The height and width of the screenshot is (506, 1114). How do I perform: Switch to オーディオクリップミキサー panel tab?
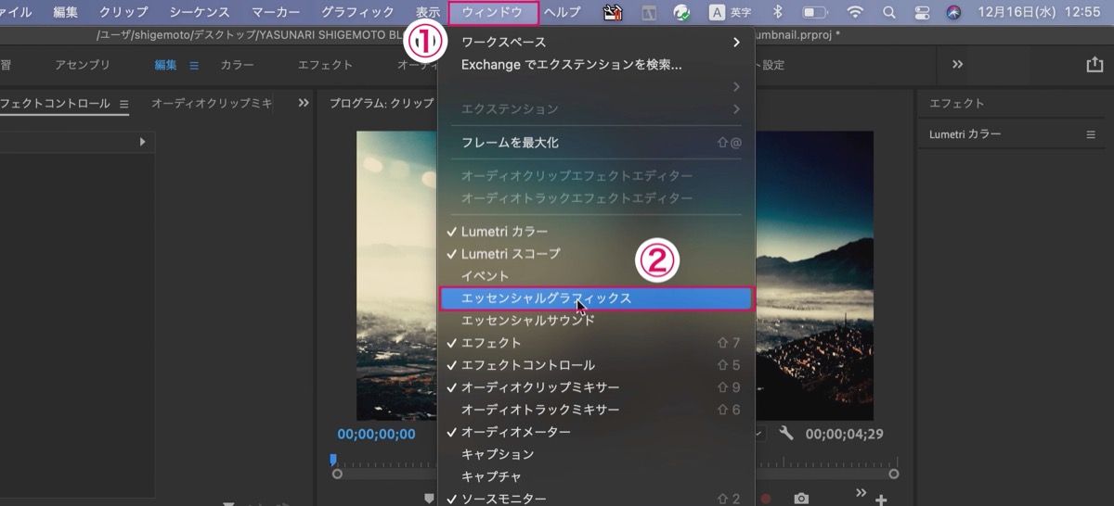(x=212, y=104)
